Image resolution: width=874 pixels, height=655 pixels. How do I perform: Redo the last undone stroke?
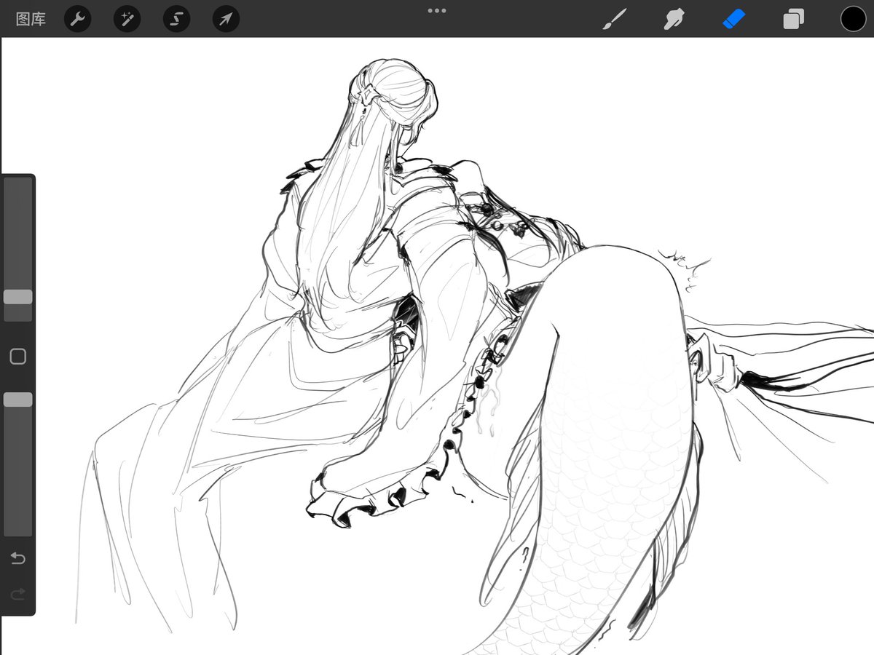coord(17,595)
